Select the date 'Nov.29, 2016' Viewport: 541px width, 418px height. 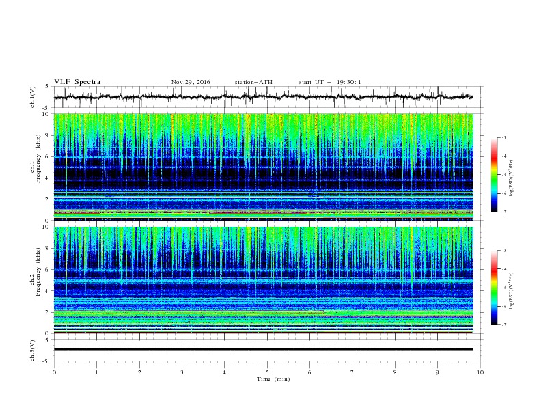pyautogui.click(x=191, y=82)
